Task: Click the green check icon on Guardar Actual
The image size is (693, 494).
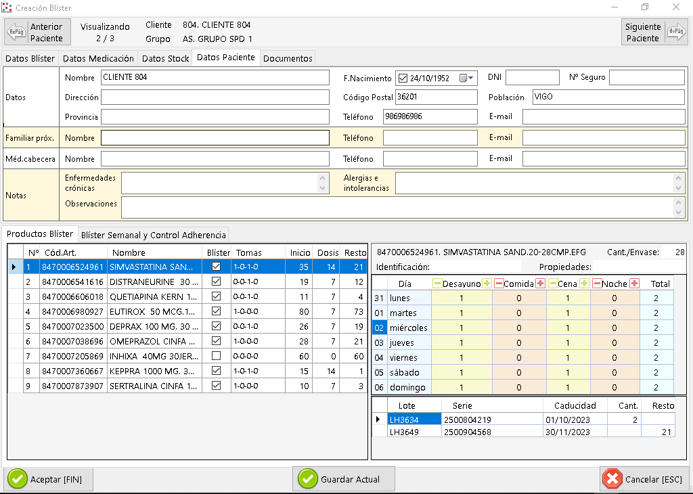Action: click(308, 479)
